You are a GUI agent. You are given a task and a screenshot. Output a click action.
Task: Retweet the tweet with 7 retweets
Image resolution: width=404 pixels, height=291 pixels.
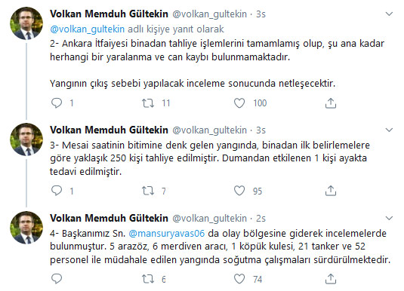click(x=148, y=191)
